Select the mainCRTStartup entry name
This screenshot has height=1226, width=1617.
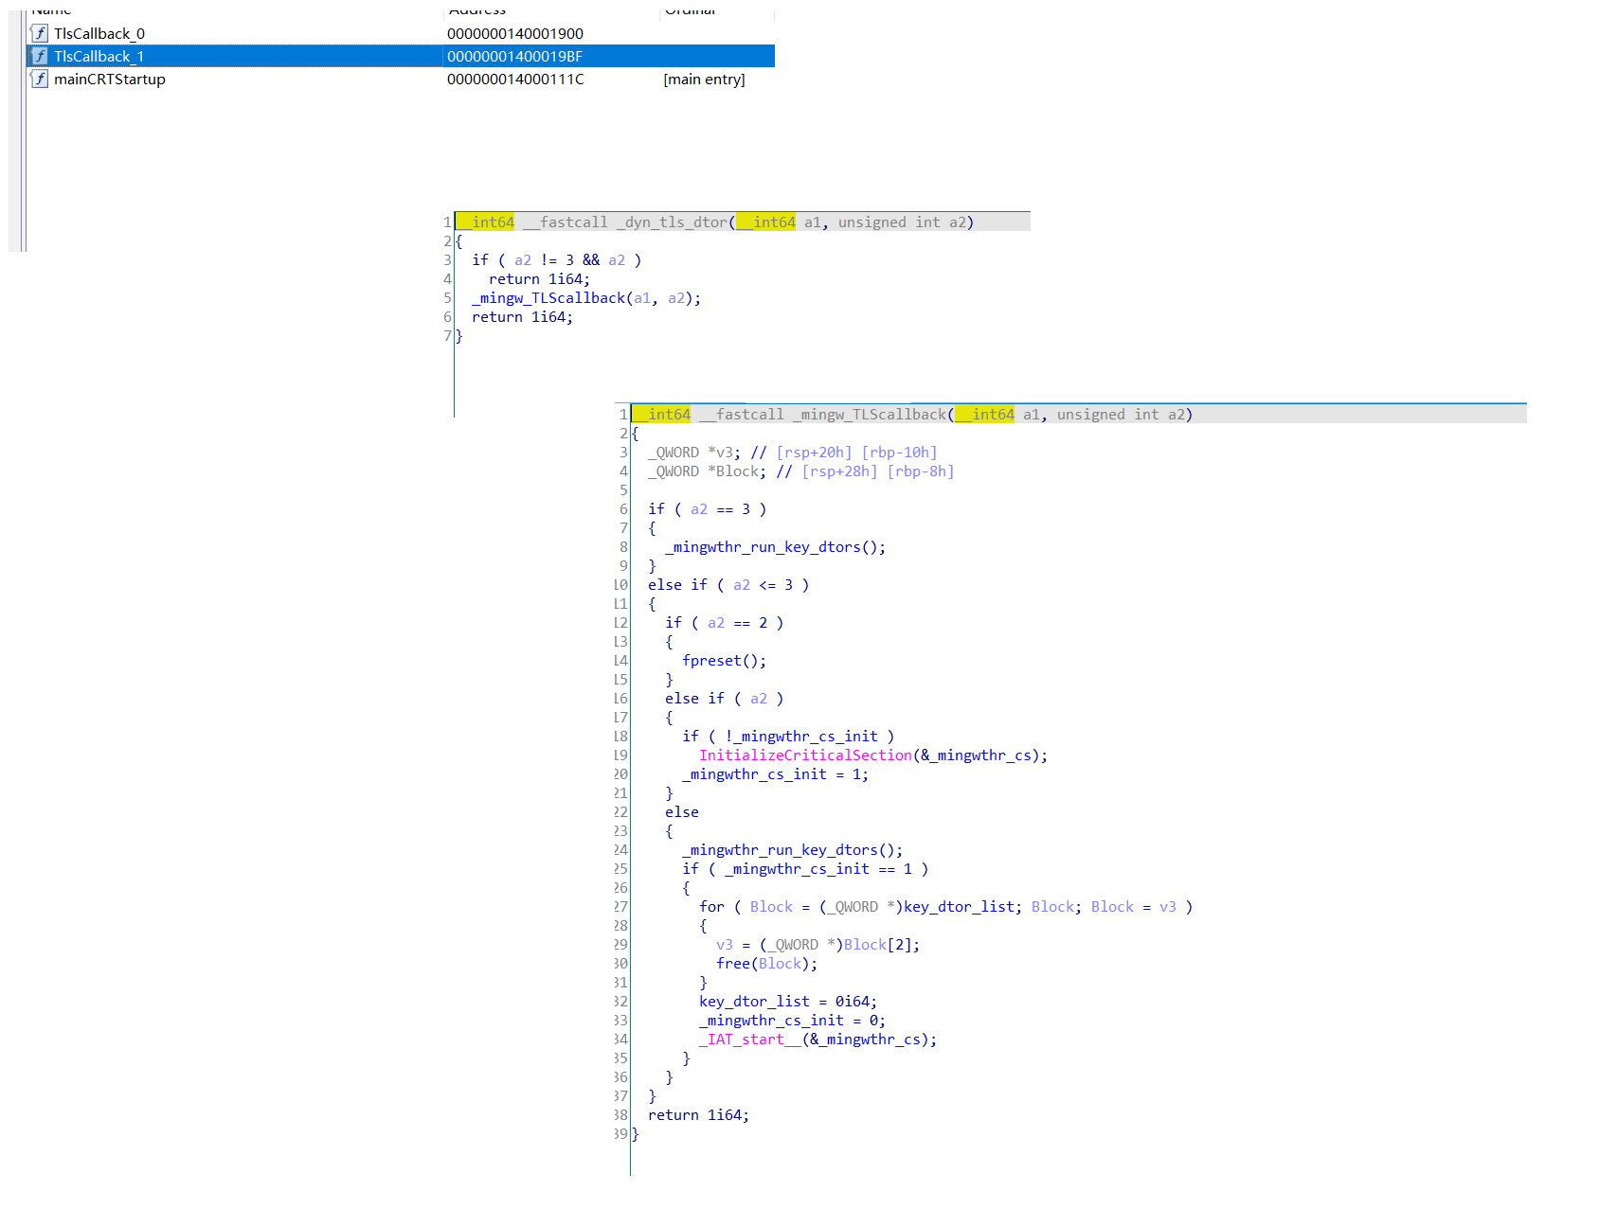coord(110,80)
